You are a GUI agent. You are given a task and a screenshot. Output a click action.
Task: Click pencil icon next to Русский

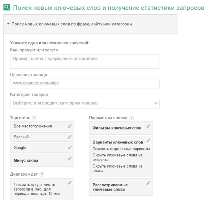click(70, 137)
